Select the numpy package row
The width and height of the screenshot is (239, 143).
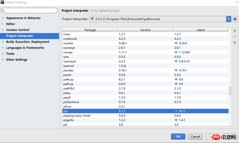tap(90, 52)
